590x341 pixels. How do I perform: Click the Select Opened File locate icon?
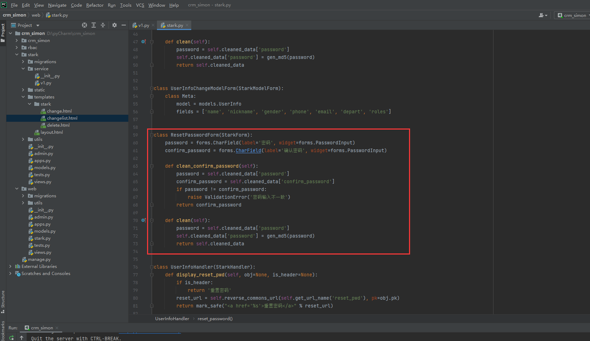84,25
